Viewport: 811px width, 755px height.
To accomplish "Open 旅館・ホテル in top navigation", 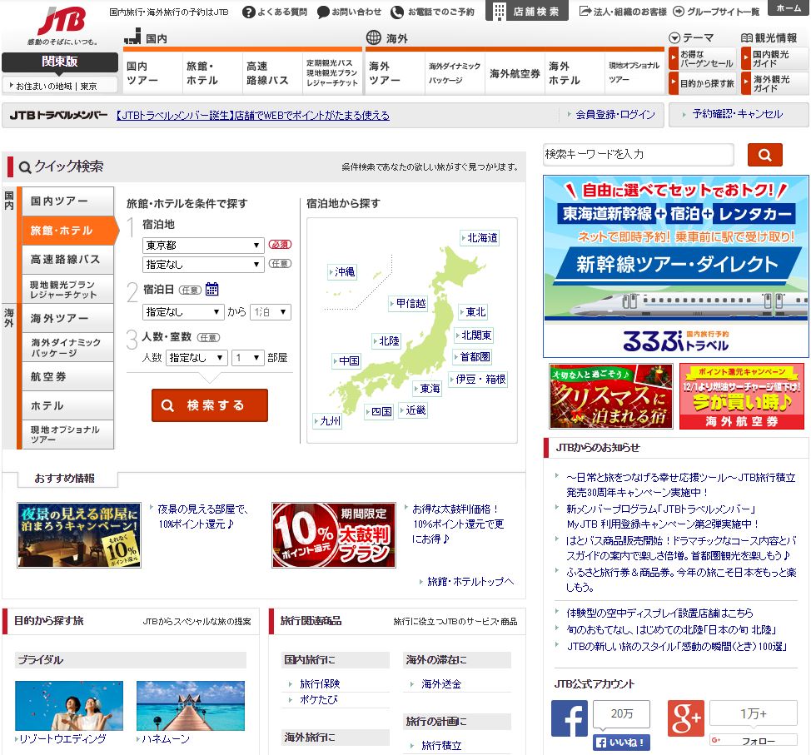I will point(212,73).
